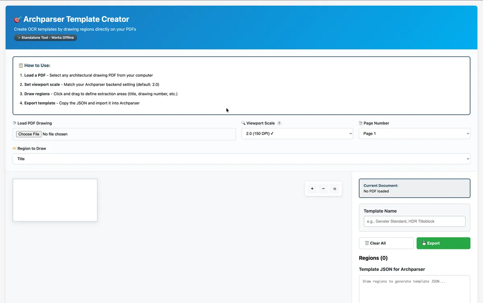Click the Standalone Tool Works Offline badge
This screenshot has height=303, width=483.
(x=45, y=37)
